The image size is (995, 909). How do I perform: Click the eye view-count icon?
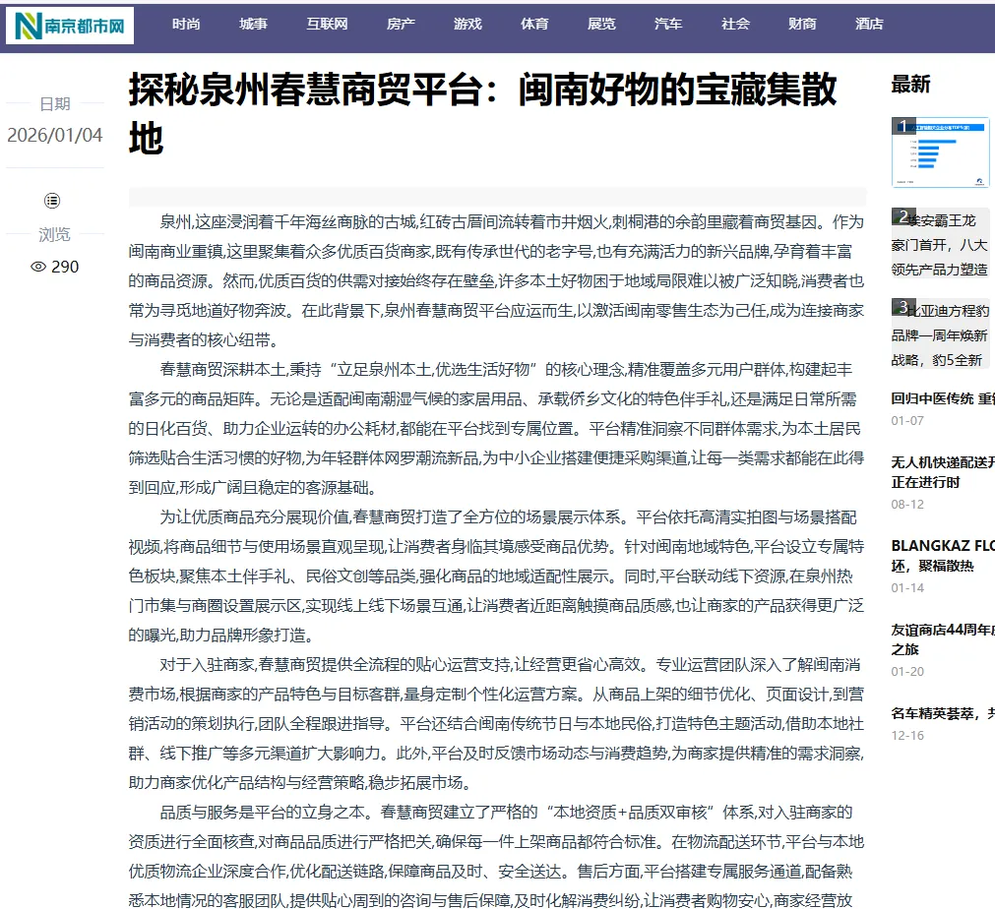point(38,267)
